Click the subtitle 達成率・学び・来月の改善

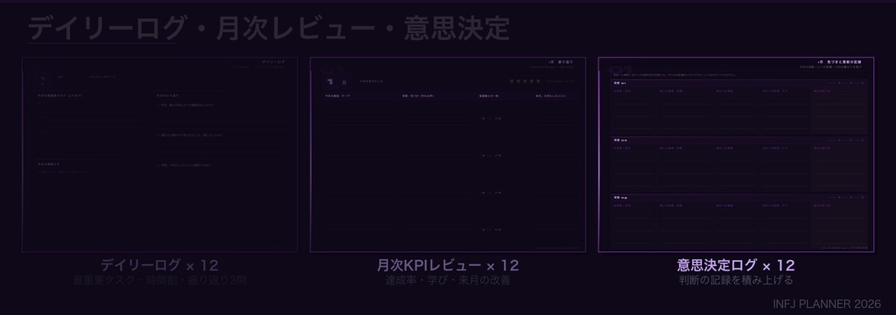click(448, 280)
